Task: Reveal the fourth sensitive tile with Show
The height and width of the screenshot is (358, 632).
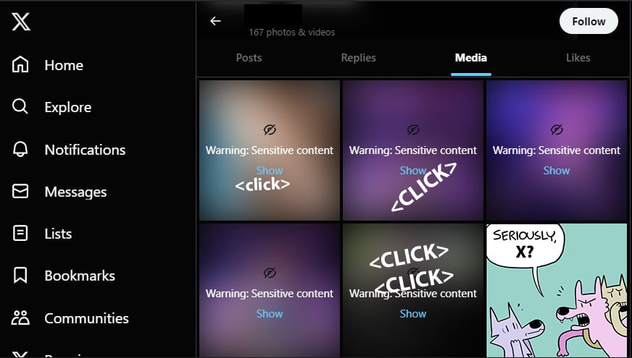Action: 270,314
